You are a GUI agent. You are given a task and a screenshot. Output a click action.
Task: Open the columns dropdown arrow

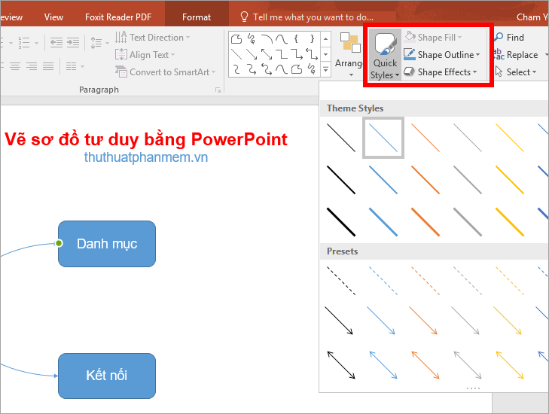coord(83,66)
